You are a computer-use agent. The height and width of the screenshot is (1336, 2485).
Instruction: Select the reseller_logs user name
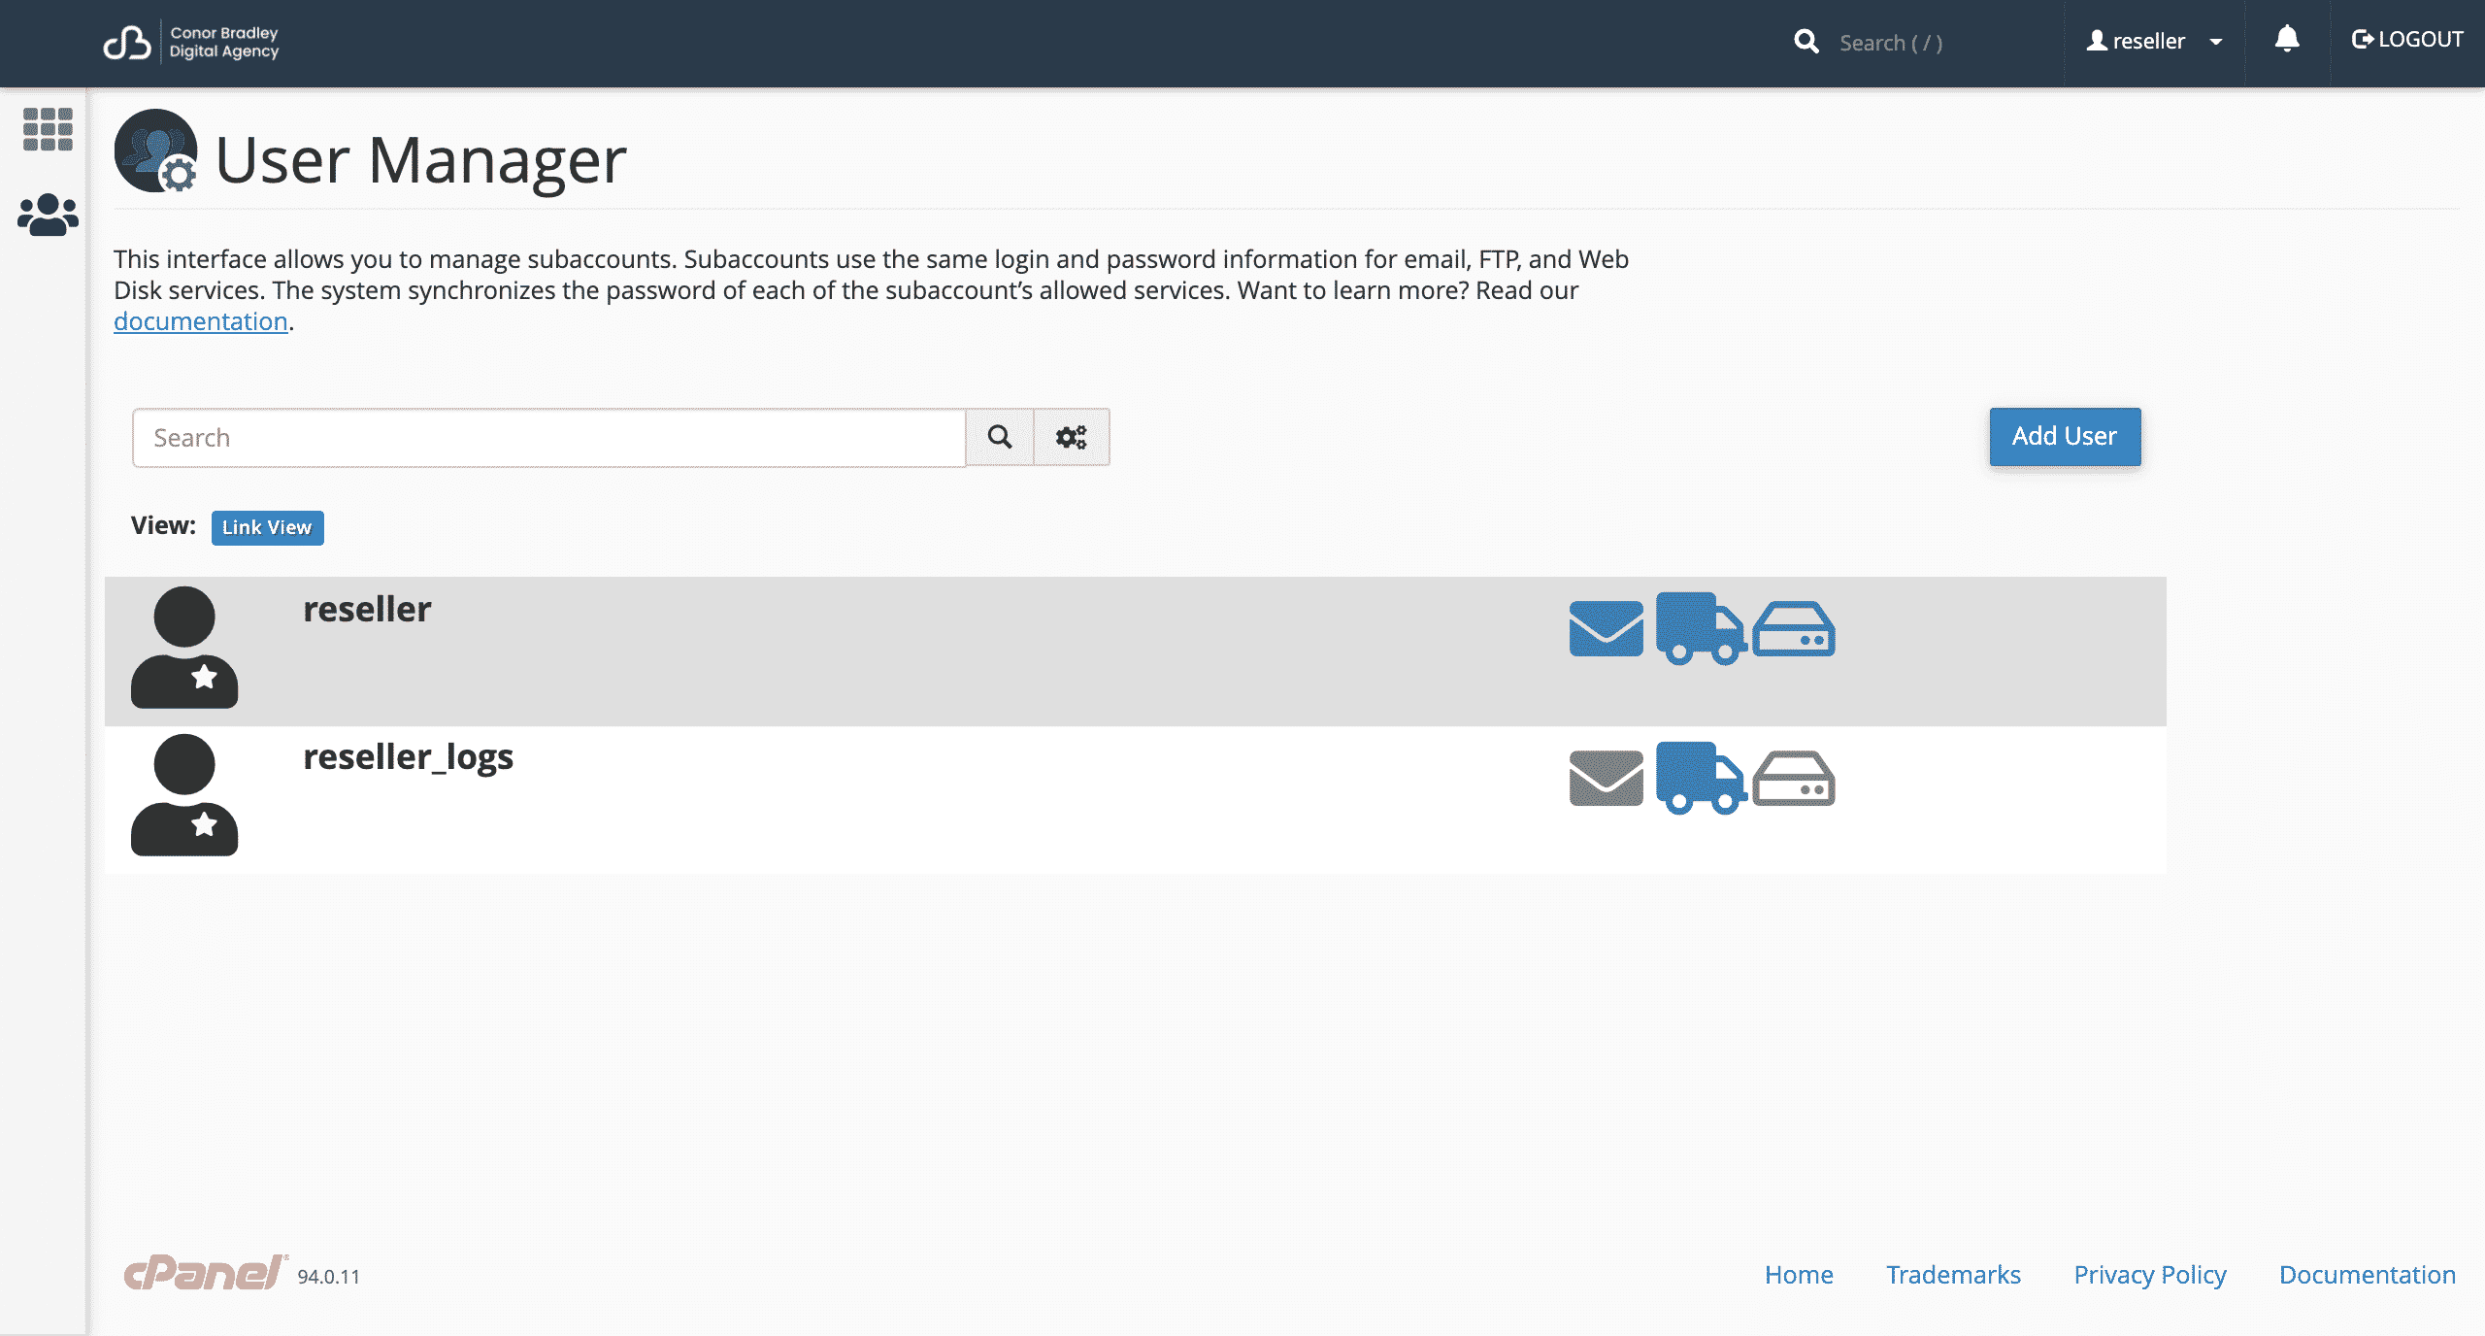[408, 757]
